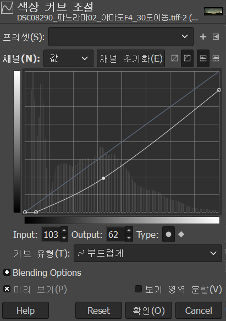Click the Reset button
This screenshot has width=226, height=321.
click(98, 311)
